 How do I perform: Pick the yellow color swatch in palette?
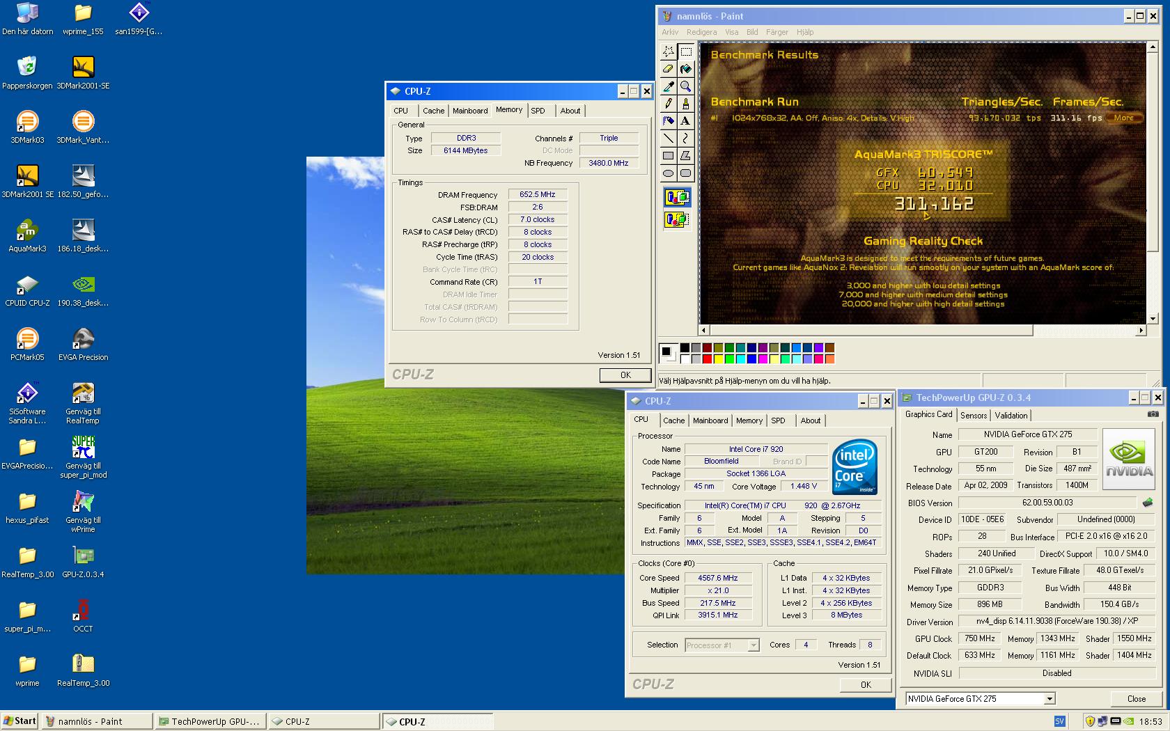[718, 359]
